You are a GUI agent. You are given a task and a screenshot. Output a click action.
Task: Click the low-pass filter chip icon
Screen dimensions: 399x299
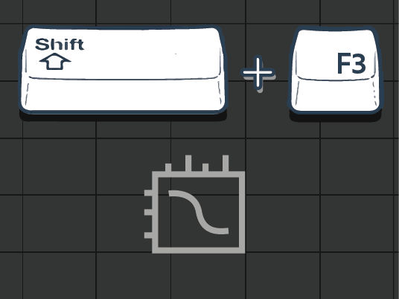pos(195,204)
